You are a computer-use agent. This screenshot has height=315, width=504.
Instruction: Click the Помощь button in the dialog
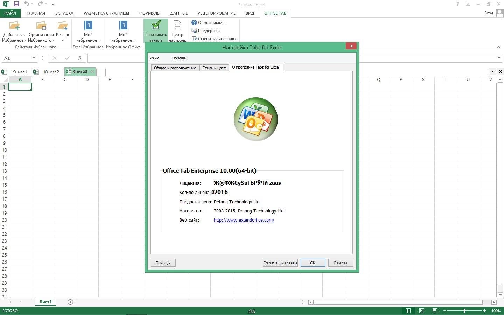(x=163, y=263)
